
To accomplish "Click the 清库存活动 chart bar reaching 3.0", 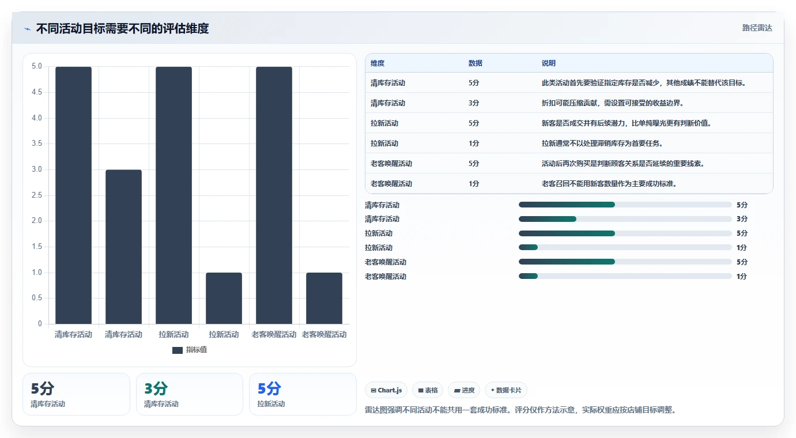I will click(123, 247).
